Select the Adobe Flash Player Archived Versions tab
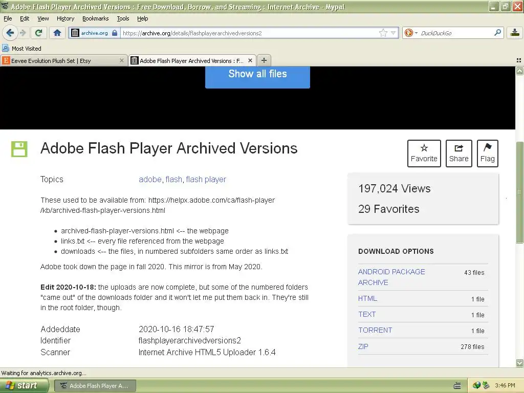This screenshot has height=393, width=524. (x=192, y=60)
